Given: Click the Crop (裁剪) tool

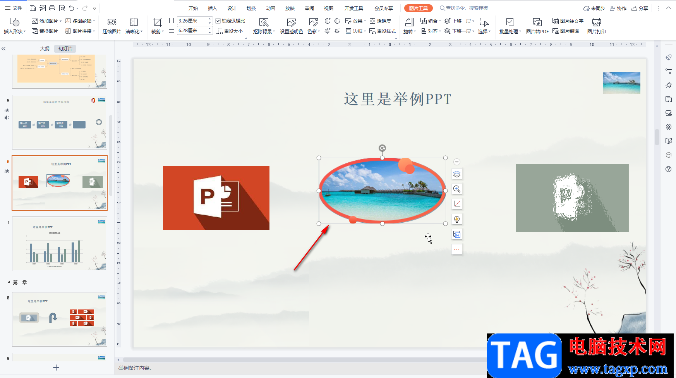Looking at the screenshot, I should [x=157, y=26].
